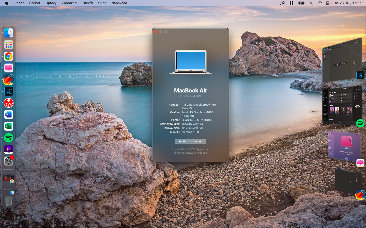Click the radar-style status icon in menu bar
This screenshot has width=366, height=228.
tap(282, 3)
